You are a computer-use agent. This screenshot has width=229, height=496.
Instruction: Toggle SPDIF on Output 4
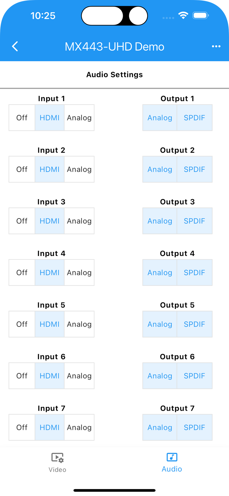(x=194, y=273)
